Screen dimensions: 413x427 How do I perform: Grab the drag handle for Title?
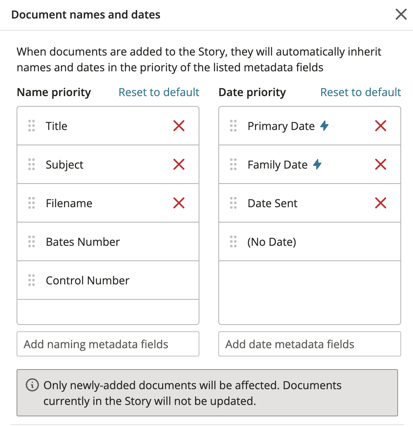coord(32,126)
